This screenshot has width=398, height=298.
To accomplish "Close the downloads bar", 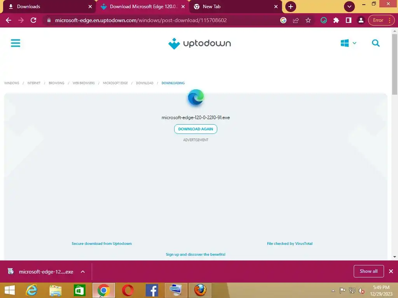I will 391,271.
